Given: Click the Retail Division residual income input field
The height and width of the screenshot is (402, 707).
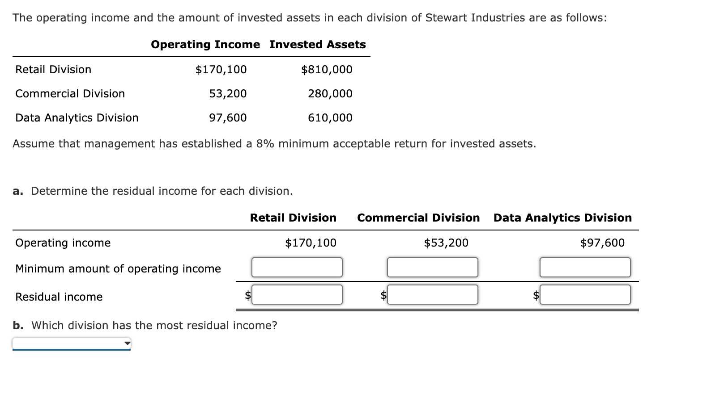Looking at the screenshot, I should point(297,295).
